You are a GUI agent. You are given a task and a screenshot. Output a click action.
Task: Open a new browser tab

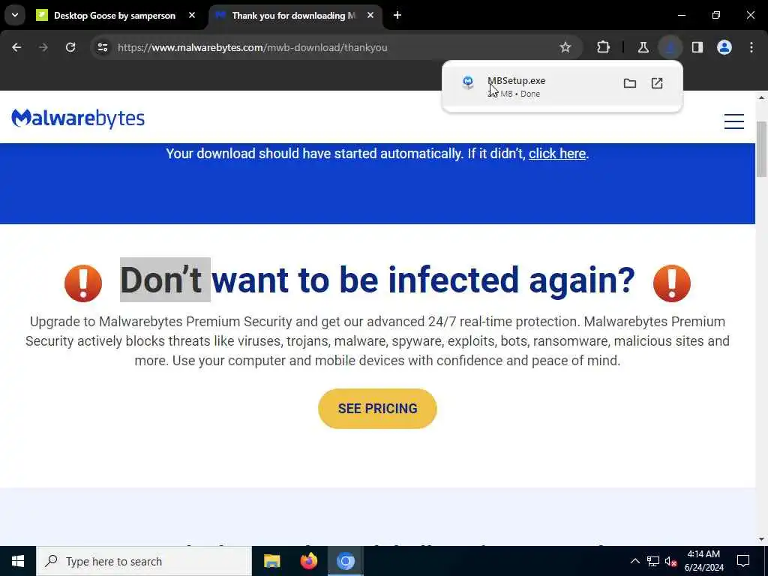[x=397, y=16]
